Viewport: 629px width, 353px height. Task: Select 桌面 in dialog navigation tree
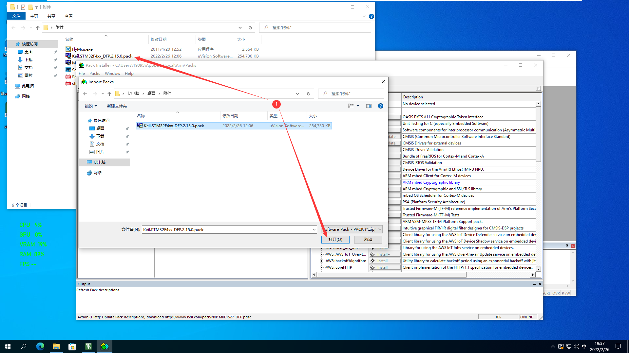click(100, 128)
